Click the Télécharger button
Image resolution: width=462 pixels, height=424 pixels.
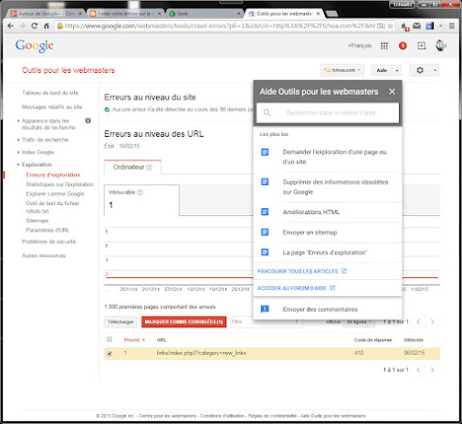pos(121,322)
